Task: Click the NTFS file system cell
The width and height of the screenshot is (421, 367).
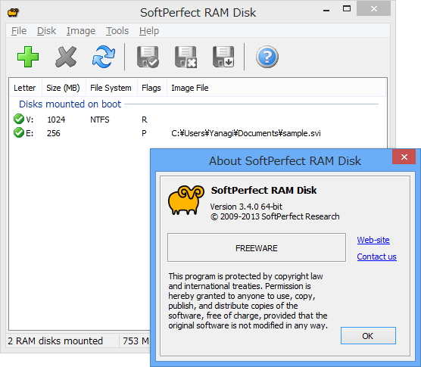Action: pyautogui.click(x=100, y=120)
